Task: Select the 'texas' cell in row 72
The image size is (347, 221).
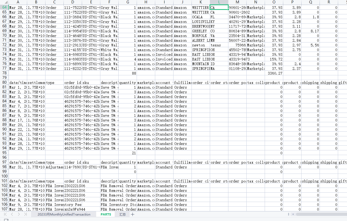Action: click(219, 45)
